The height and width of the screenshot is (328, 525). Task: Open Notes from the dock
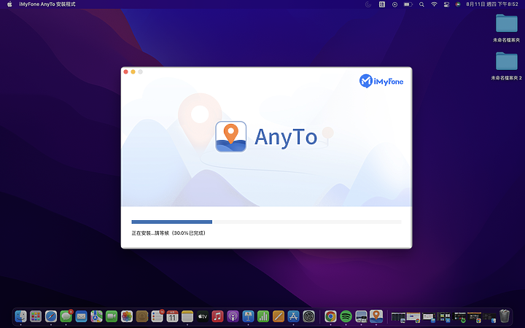(x=187, y=316)
